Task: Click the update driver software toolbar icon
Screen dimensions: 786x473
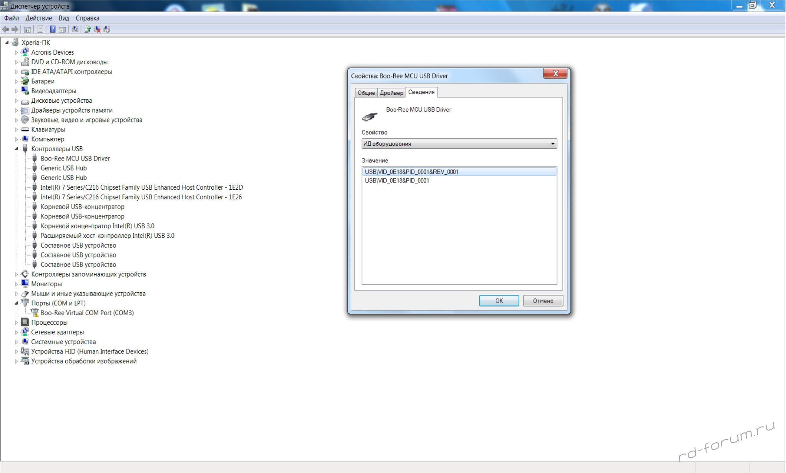Action: [x=87, y=29]
